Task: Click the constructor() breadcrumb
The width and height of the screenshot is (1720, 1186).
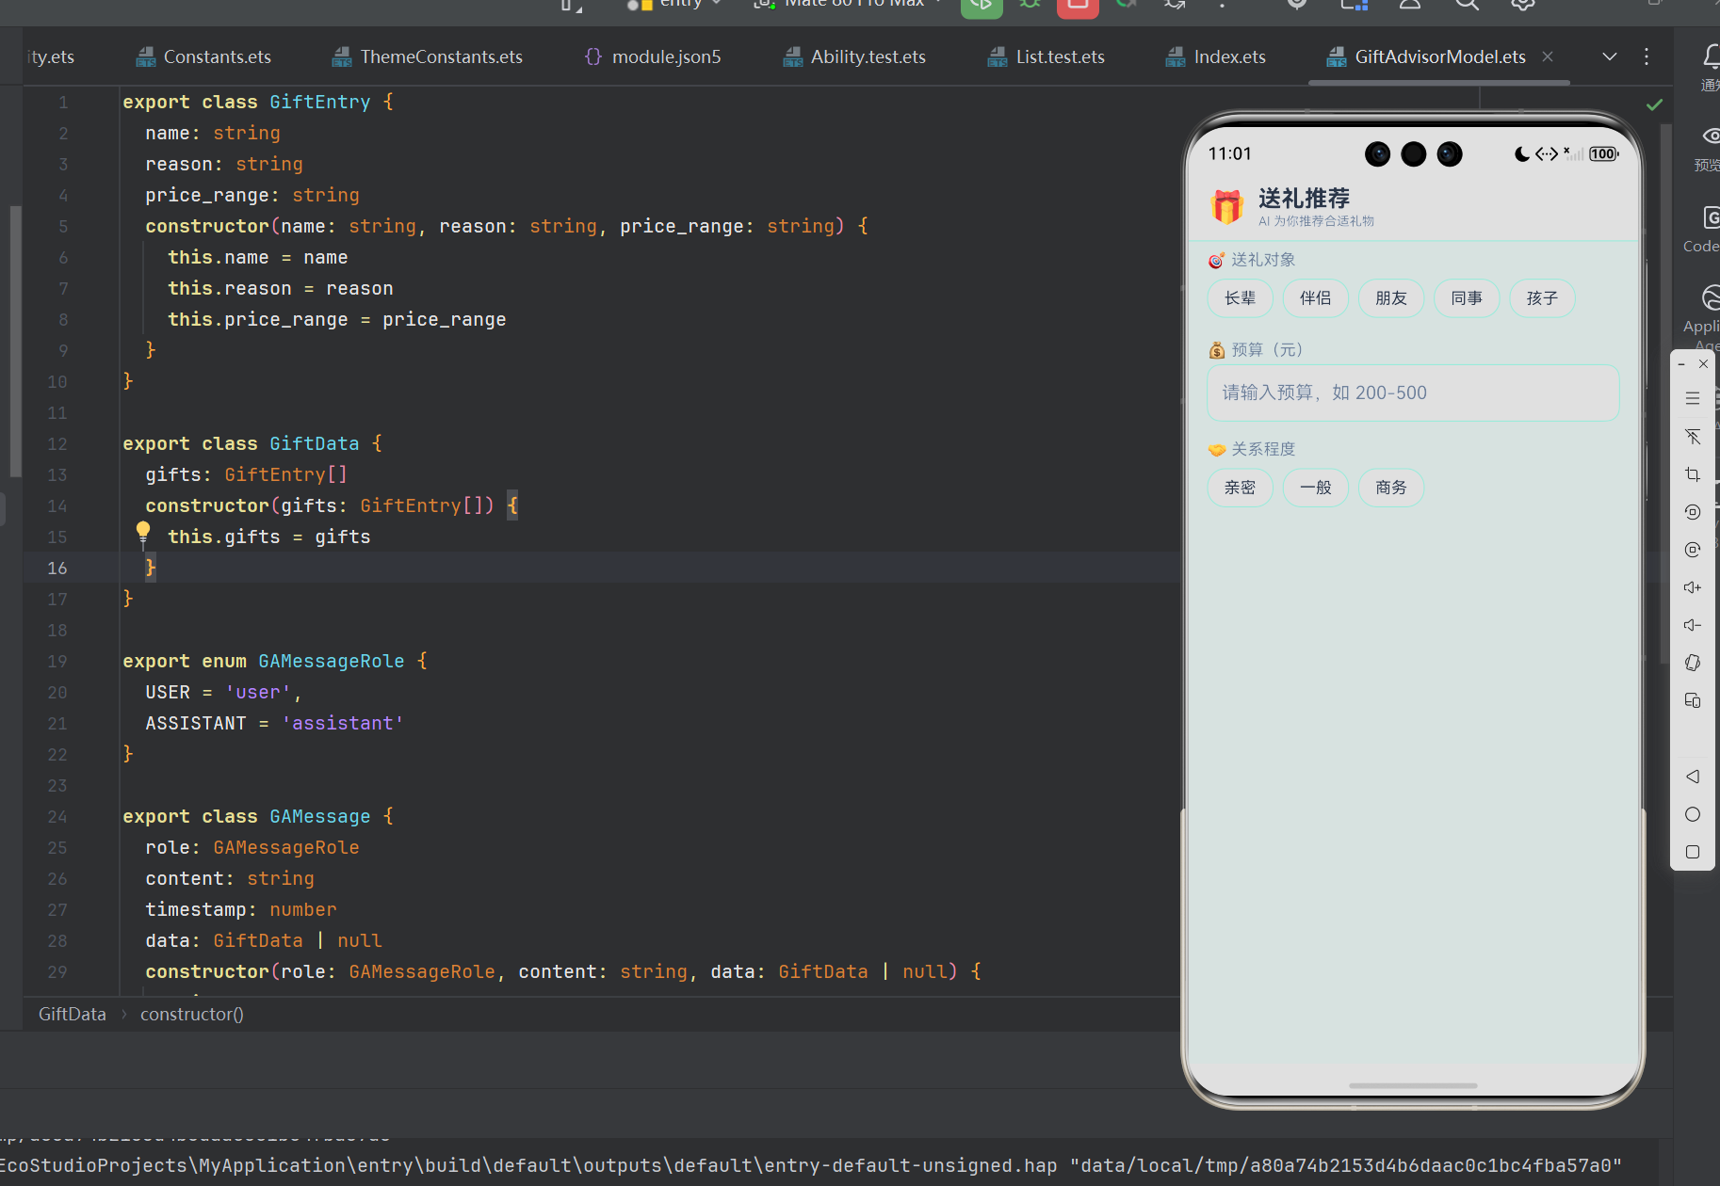Action: click(x=192, y=1014)
